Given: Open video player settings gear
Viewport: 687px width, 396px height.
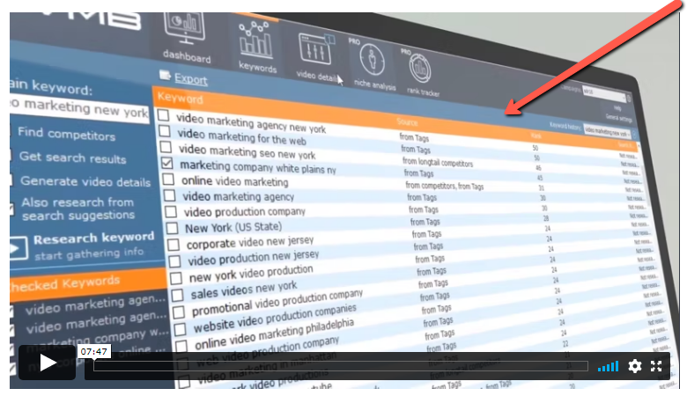Looking at the screenshot, I should coord(634,366).
